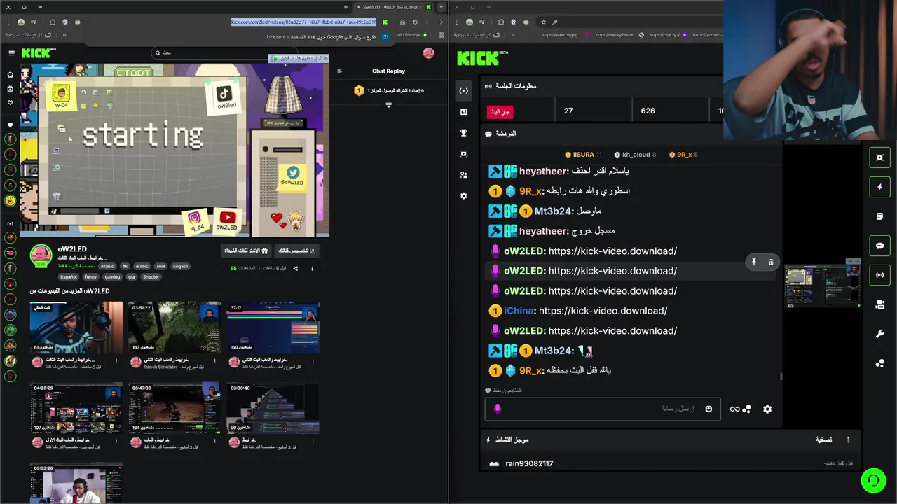
Task: Open a new tab in left browser
Action: pyautogui.click(x=345, y=7)
